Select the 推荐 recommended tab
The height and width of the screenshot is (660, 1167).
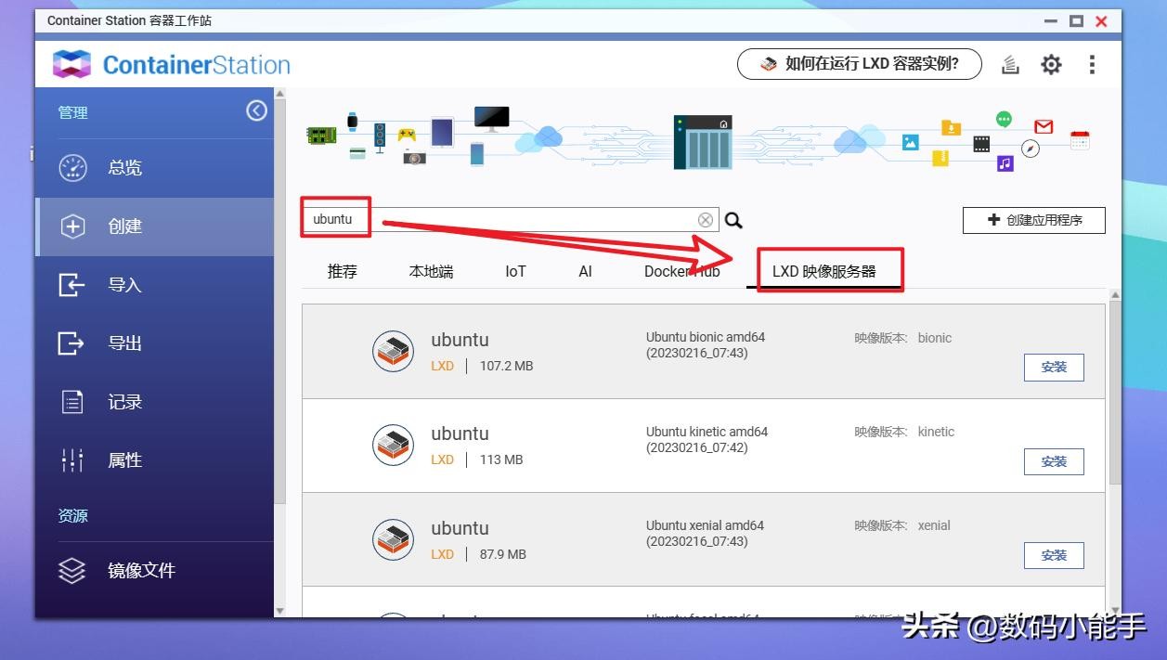click(x=342, y=271)
